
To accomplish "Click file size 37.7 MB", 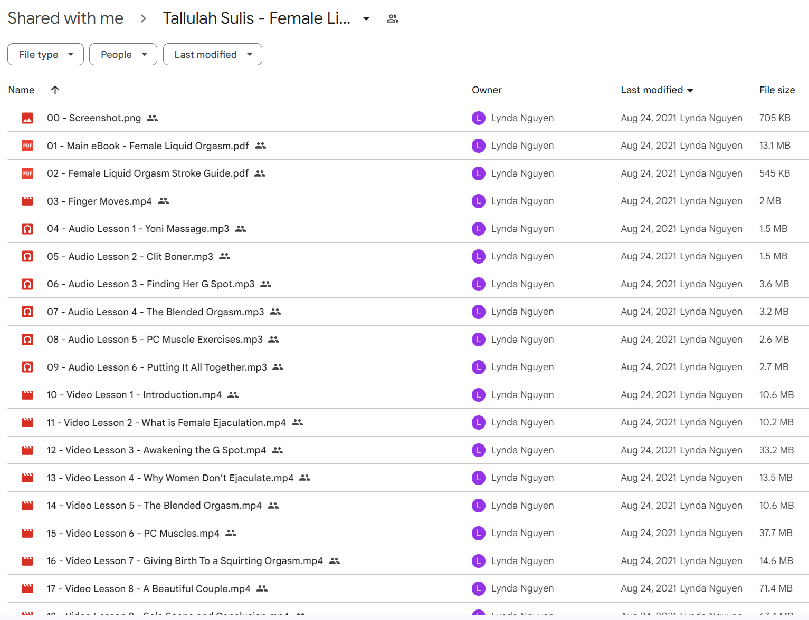I will click(x=776, y=533).
